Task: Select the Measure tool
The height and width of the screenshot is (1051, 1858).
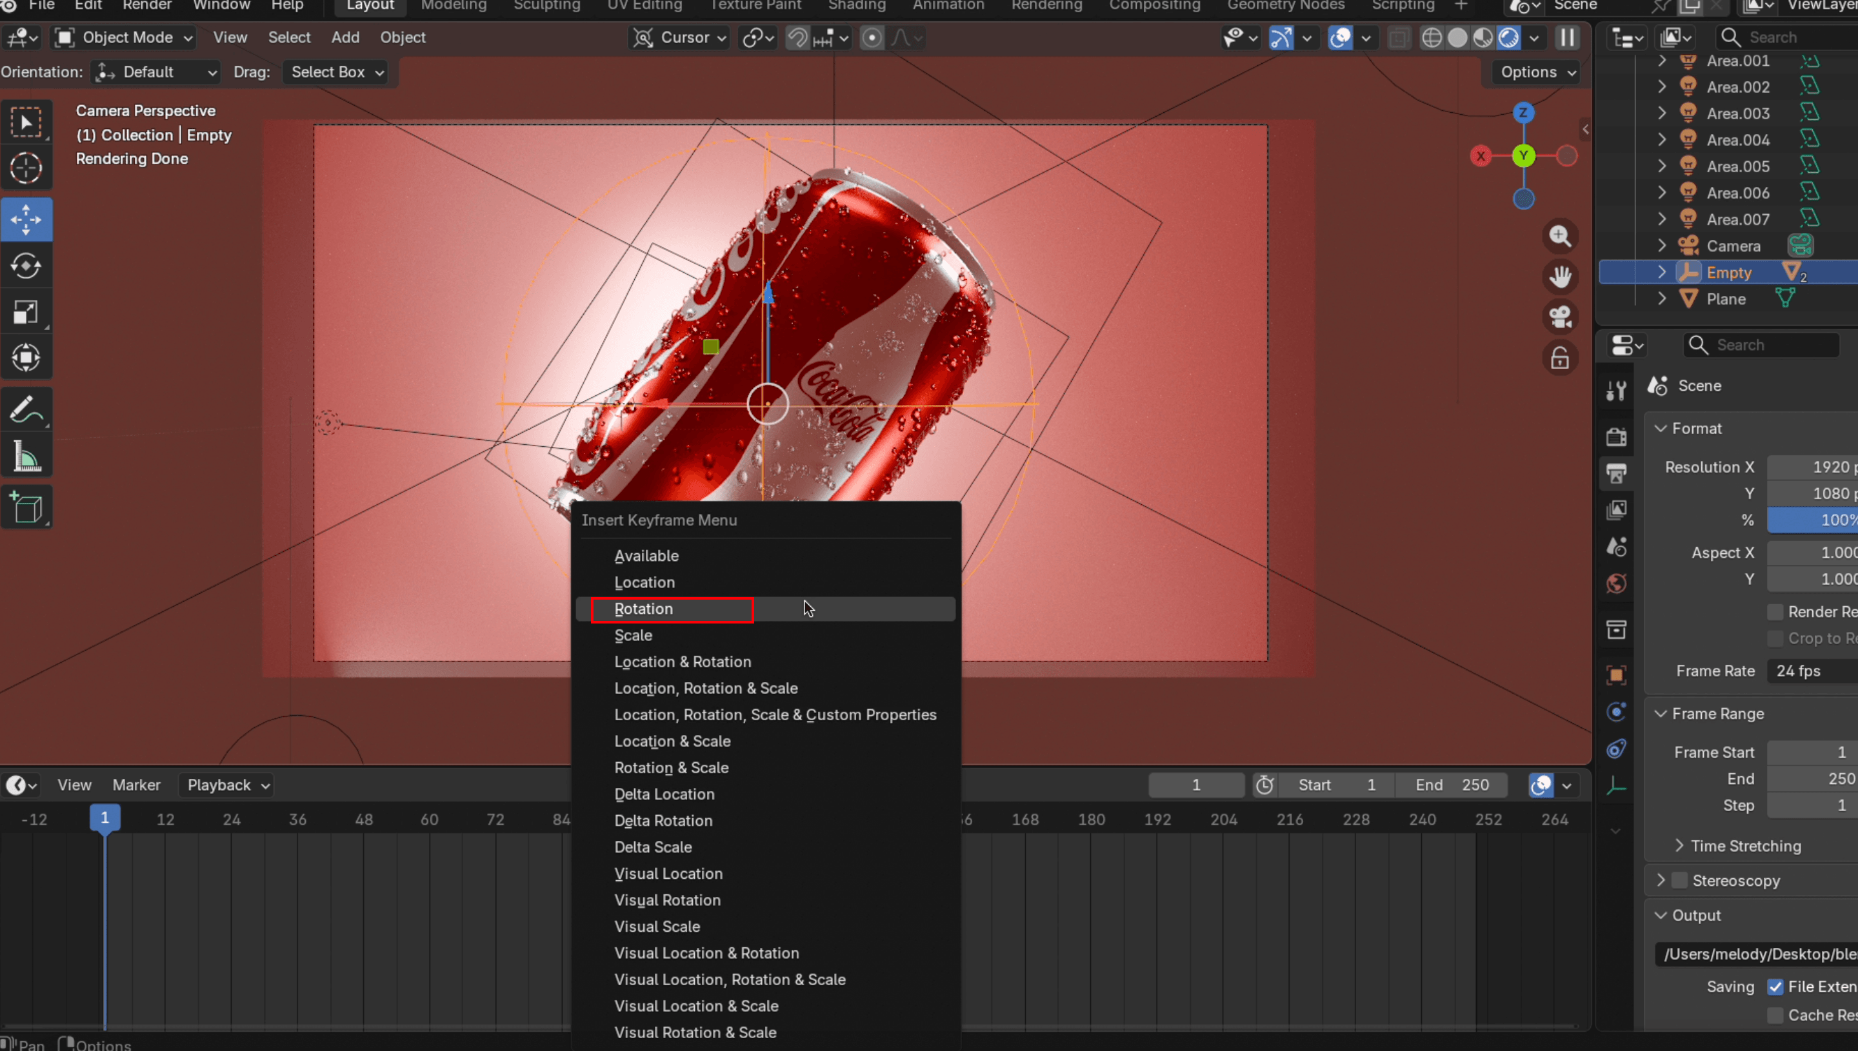Action: click(x=26, y=455)
